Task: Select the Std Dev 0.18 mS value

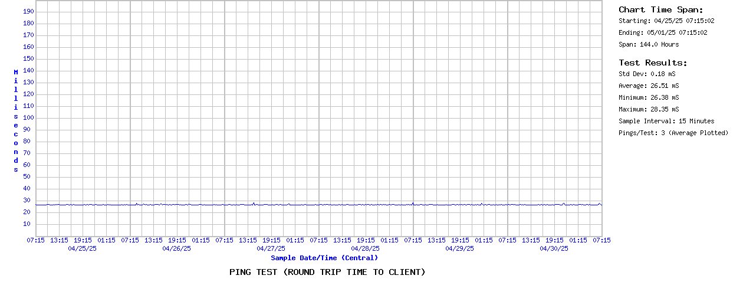Action: [647, 74]
